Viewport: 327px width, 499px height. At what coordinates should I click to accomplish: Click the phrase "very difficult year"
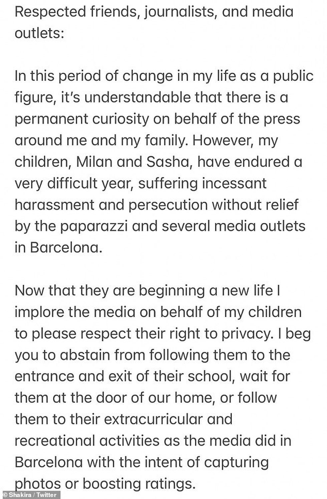73,184
